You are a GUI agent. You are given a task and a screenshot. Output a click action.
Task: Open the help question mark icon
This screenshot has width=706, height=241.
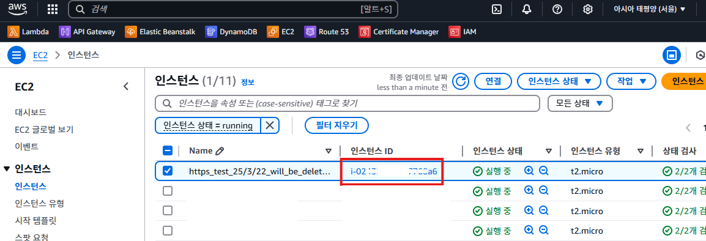pyautogui.click(x=557, y=9)
